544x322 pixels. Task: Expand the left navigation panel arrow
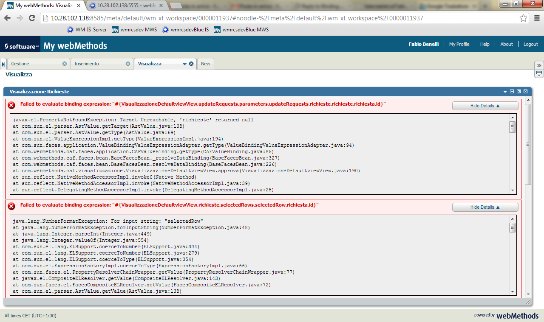coord(3,64)
